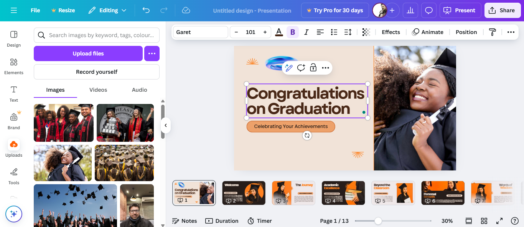Click the Upload files button
Viewport: 524px width, 227px height.
pyautogui.click(x=88, y=54)
